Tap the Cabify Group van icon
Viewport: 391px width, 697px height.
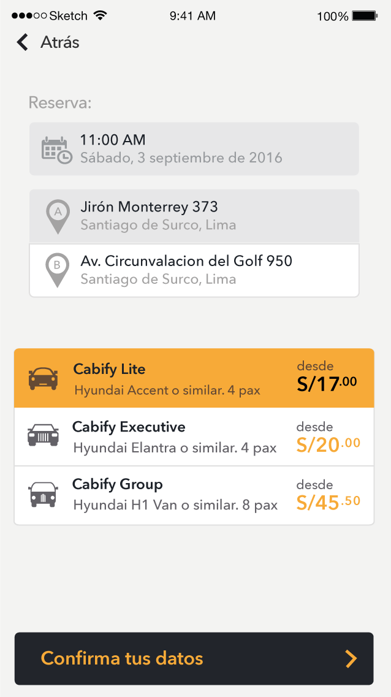point(43,493)
